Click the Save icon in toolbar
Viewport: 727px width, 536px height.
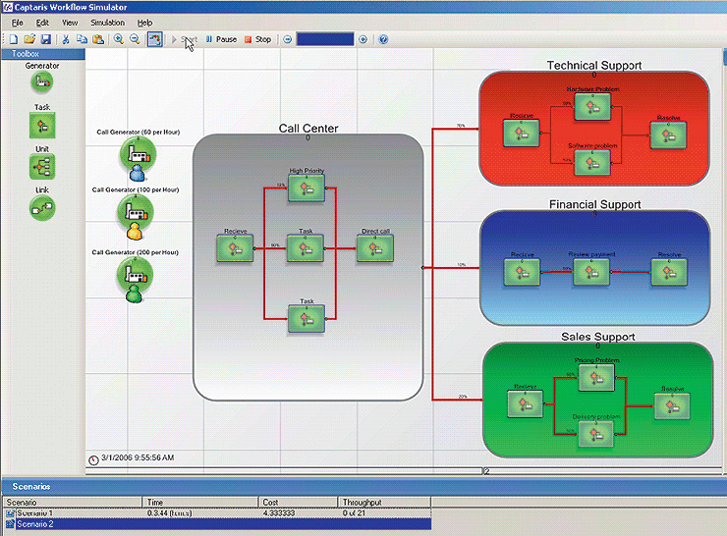pyautogui.click(x=43, y=39)
